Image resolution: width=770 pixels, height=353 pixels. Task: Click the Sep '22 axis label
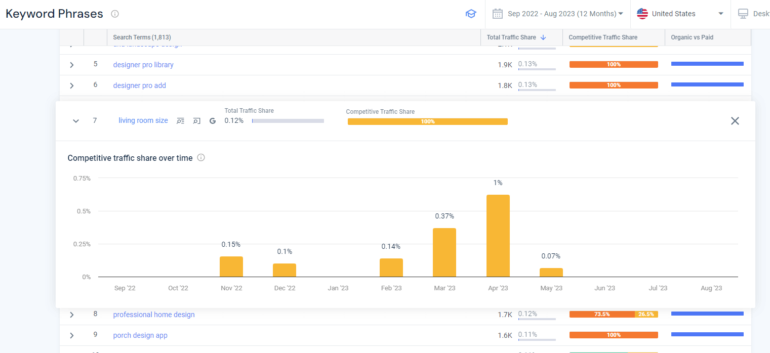tap(125, 288)
